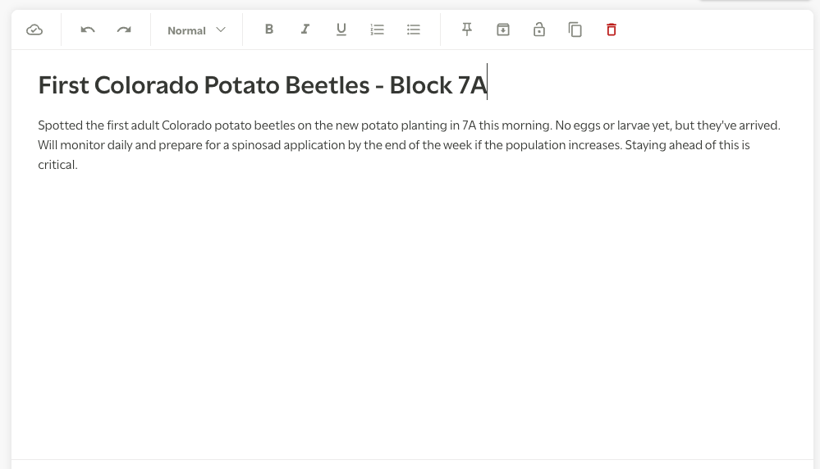Place the cursor after the word 'critical.'

coord(78,165)
